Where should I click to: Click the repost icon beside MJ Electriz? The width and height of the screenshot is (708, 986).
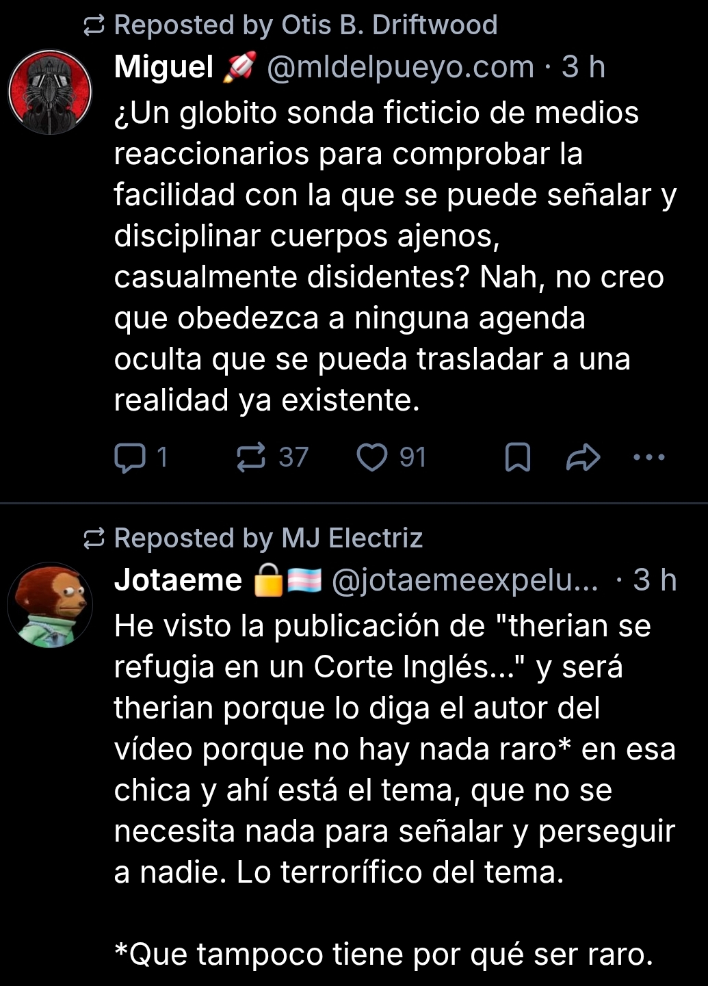[94, 539]
